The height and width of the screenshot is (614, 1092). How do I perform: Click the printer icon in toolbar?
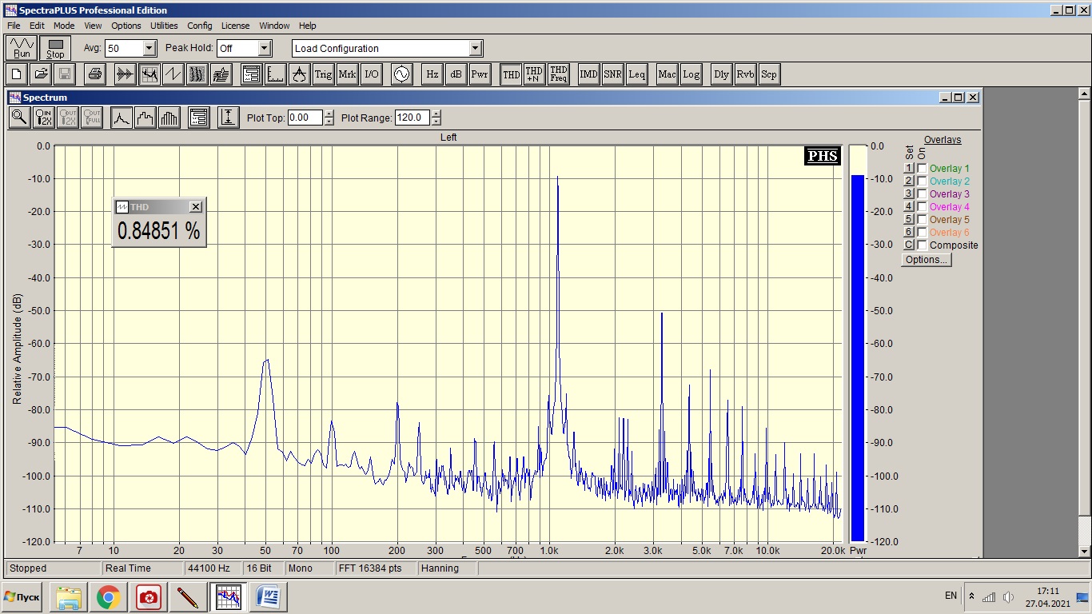(x=95, y=74)
